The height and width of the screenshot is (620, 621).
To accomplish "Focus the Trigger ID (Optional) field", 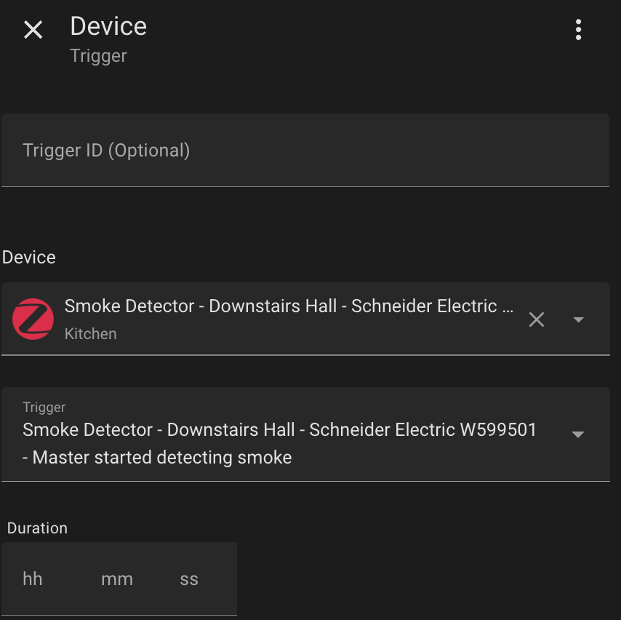I will [x=305, y=151].
